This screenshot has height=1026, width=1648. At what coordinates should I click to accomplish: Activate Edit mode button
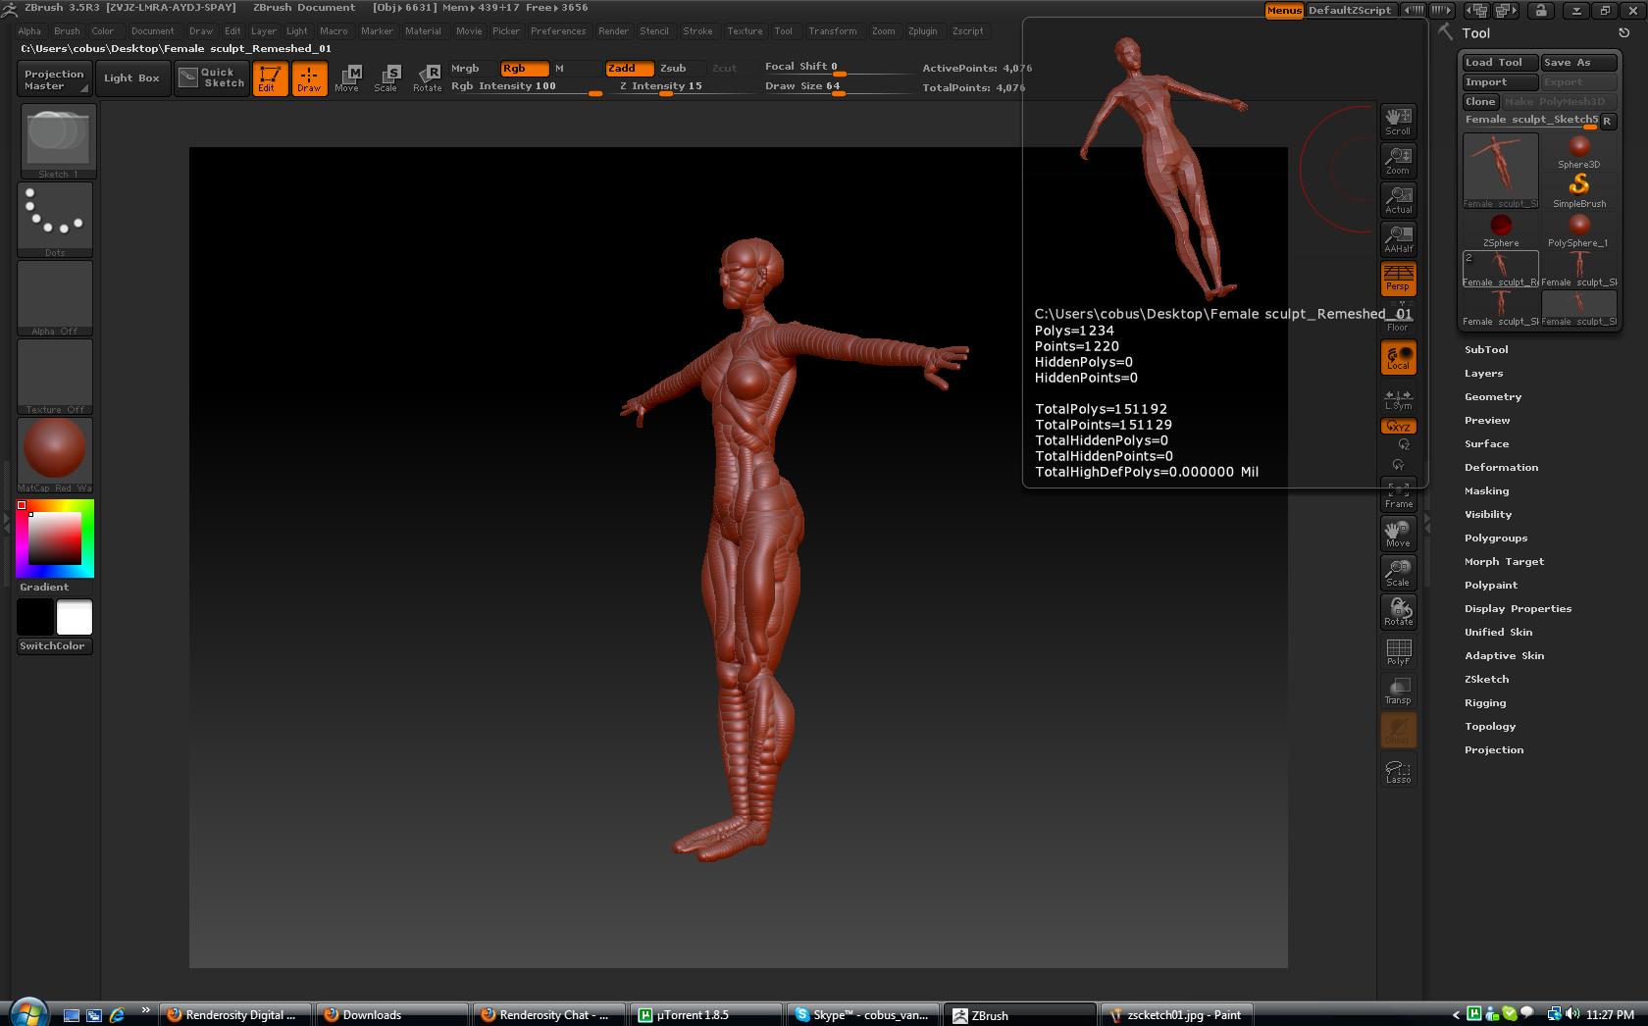coord(270,78)
